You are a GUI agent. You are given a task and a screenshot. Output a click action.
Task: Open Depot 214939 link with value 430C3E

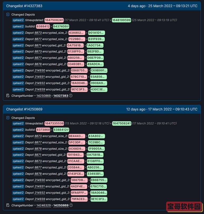pyautogui.click(x=40, y=89)
